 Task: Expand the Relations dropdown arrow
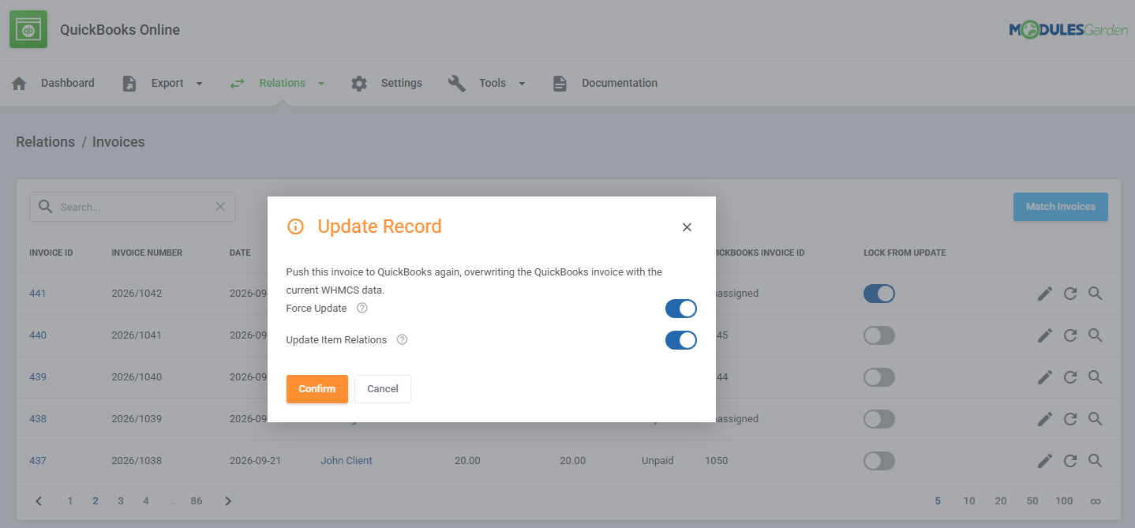click(321, 84)
